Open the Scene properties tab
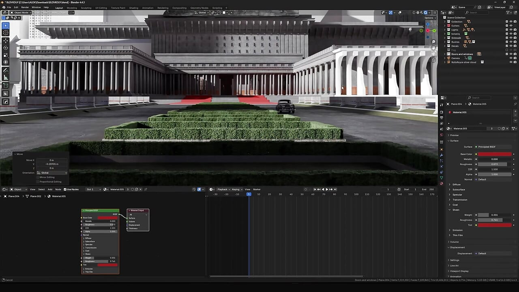Image resolution: width=519 pixels, height=292 pixels. (x=442, y=129)
